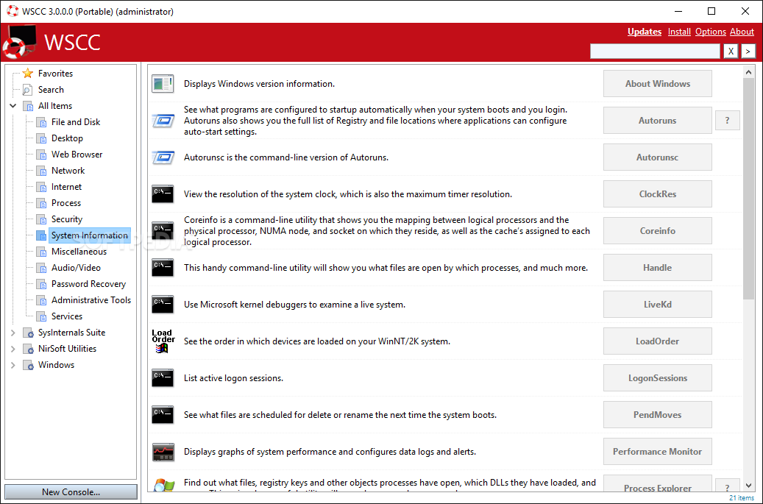Launch About Windows
This screenshot has width=763, height=504.
click(657, 84)
